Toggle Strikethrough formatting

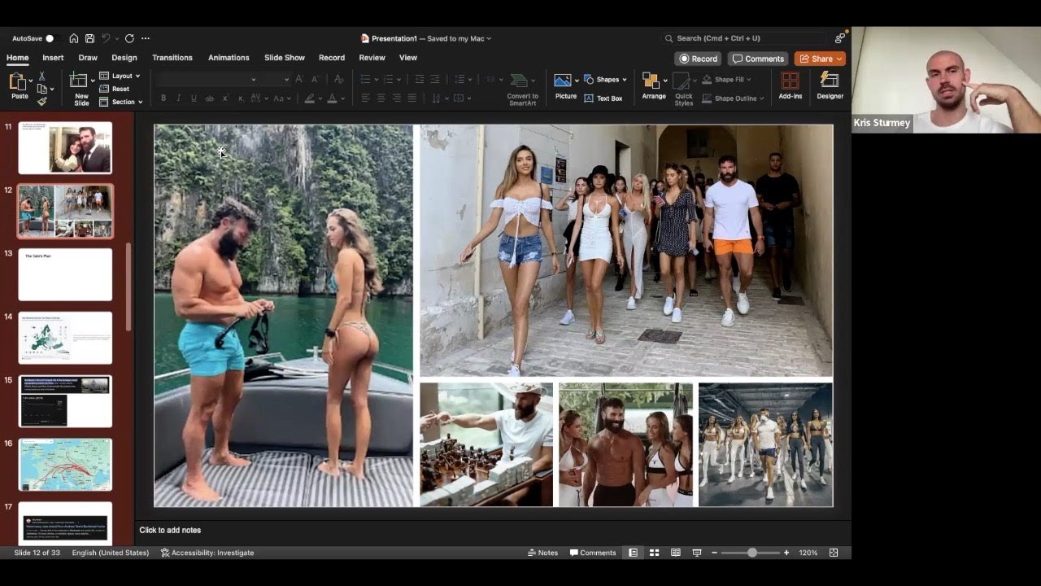(209, 98)
